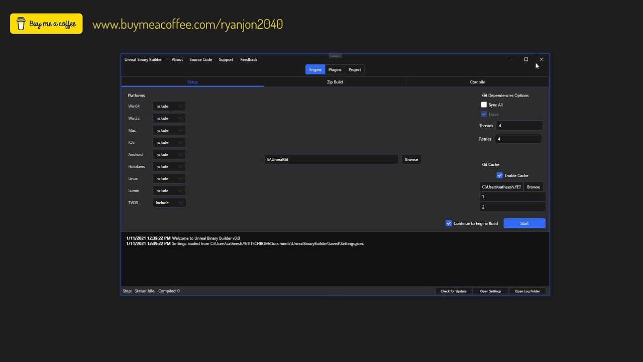Click the "Status: Idle." status text

point(145,291)
